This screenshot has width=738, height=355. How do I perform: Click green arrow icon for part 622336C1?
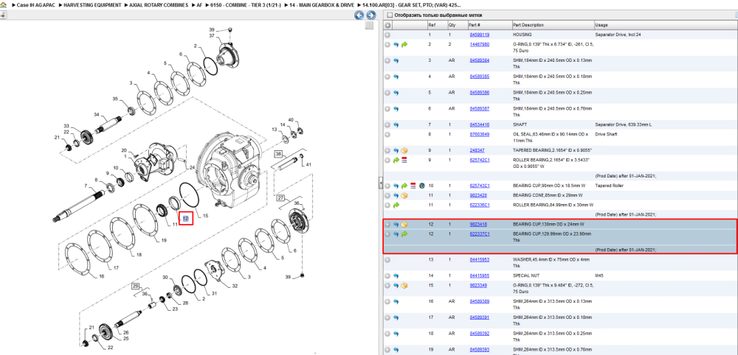click(x=396, y=205)
